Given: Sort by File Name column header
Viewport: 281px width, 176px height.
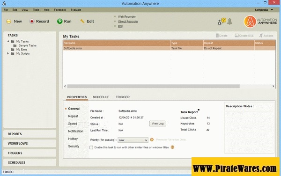Looking at the screenshot, I should pos(117,43).
